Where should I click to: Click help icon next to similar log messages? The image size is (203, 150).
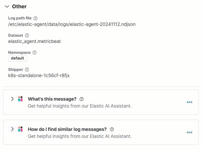(x=112, y=129)
